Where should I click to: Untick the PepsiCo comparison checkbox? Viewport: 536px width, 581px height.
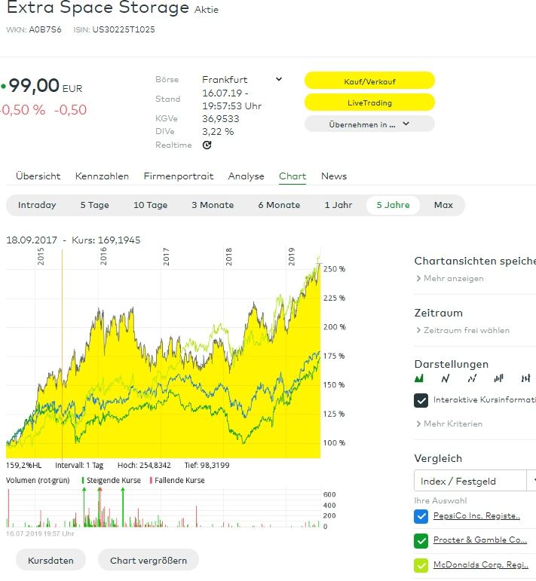pos(421,516)
